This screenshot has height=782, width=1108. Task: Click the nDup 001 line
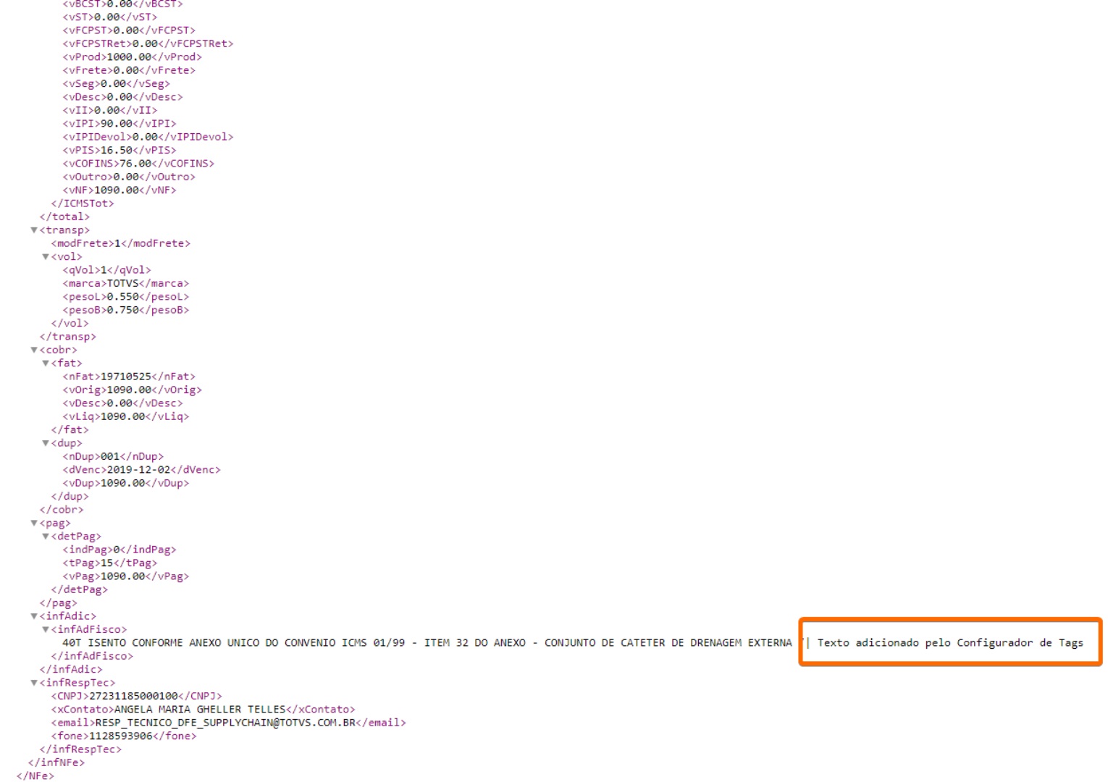click(x=113, y=457)
